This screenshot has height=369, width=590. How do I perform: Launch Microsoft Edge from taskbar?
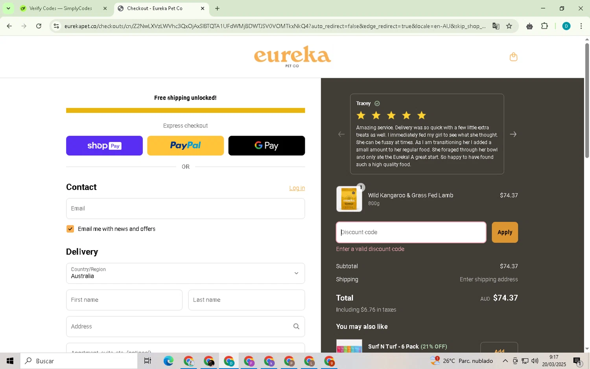(168, 361)
